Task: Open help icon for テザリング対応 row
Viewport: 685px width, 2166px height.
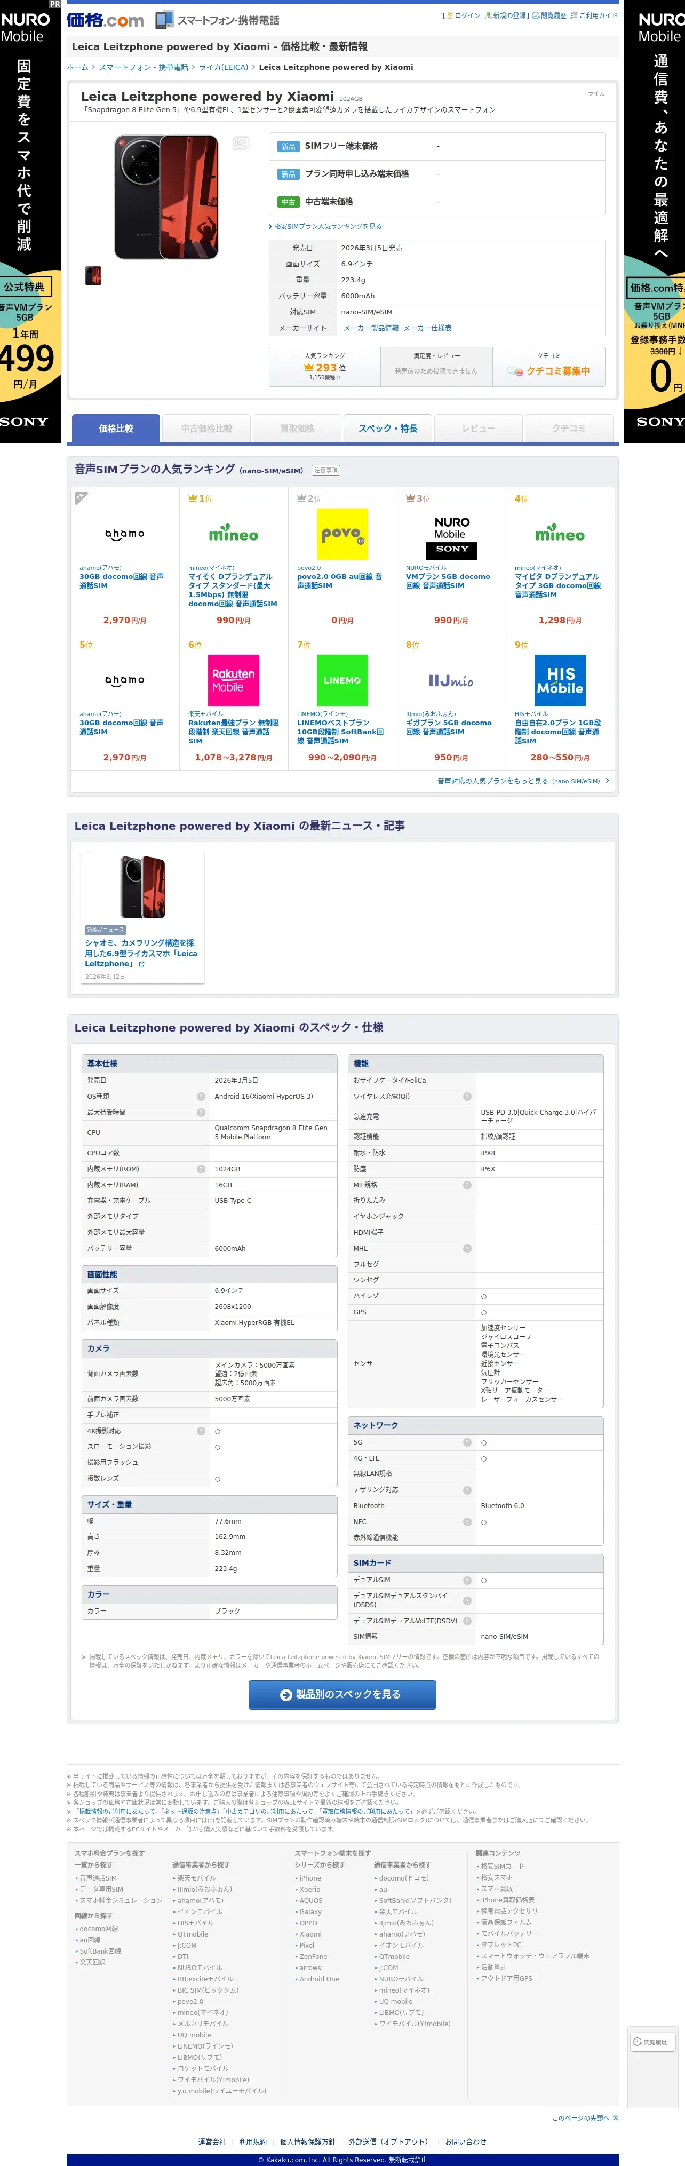Action: [x=467, y=1490]
